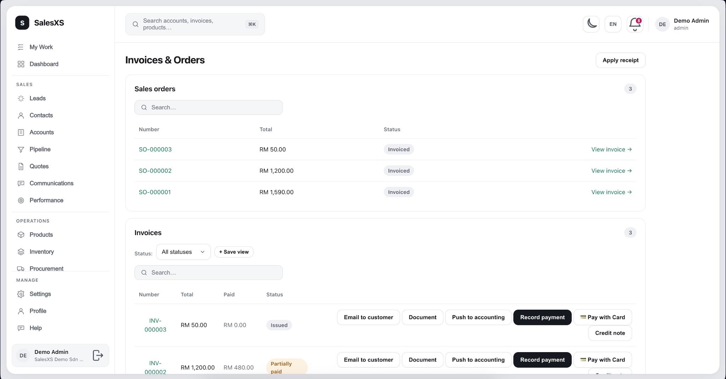Click the Sales orders search box
This screenshot has width=726, height=379.
[208, 108]
